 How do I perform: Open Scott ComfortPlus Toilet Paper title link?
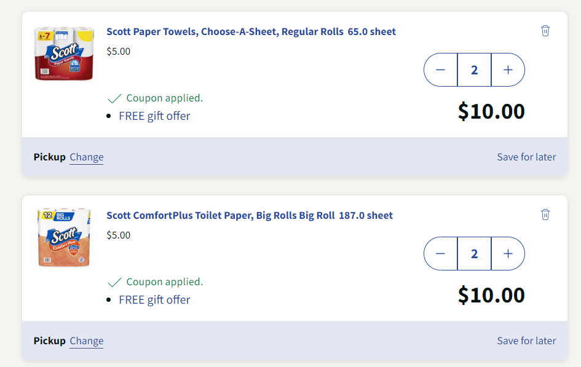[249, 216]
